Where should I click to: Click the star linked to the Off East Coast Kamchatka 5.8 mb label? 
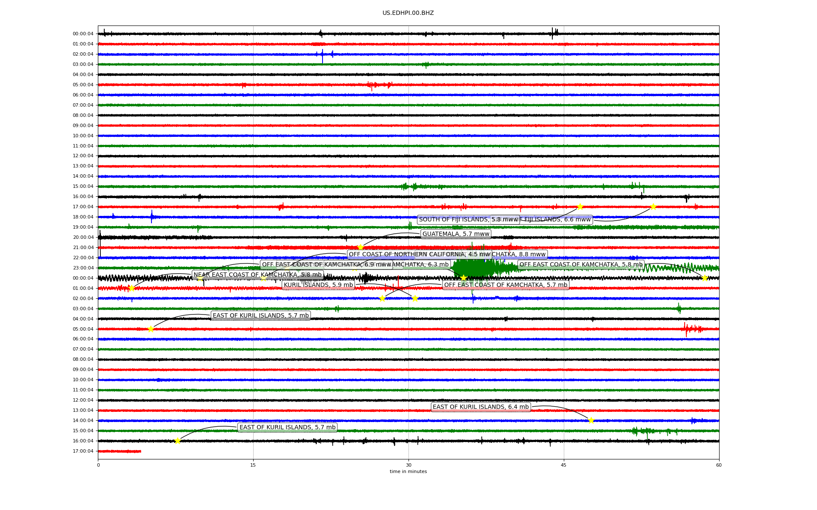pos(704,278)
